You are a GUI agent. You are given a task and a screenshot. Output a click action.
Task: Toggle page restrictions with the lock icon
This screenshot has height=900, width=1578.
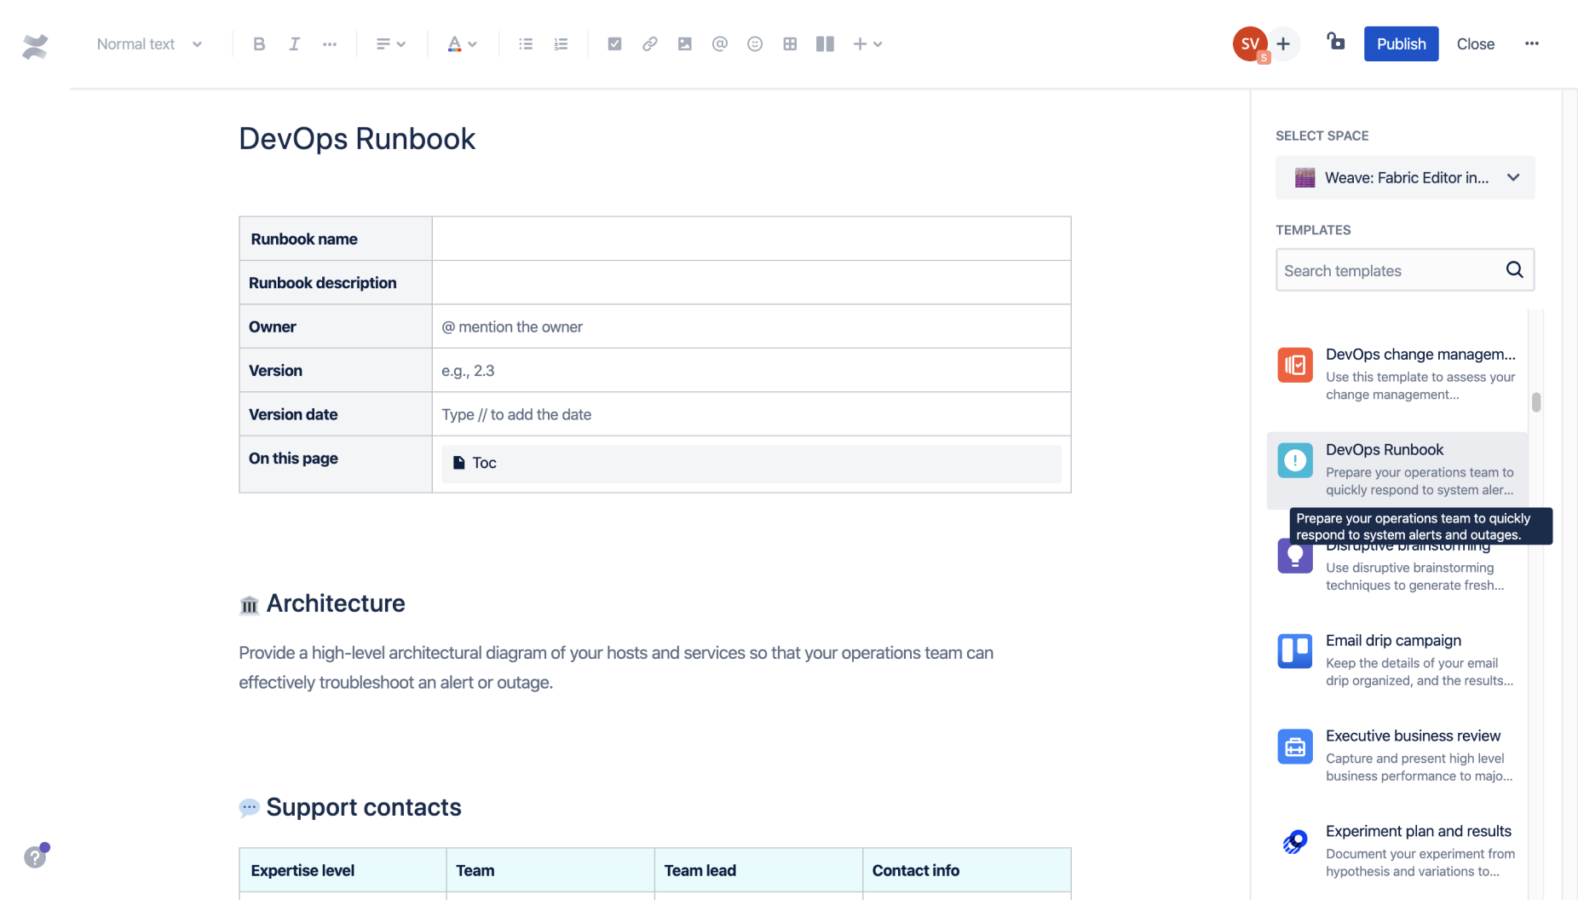[x=1335, y=43]
